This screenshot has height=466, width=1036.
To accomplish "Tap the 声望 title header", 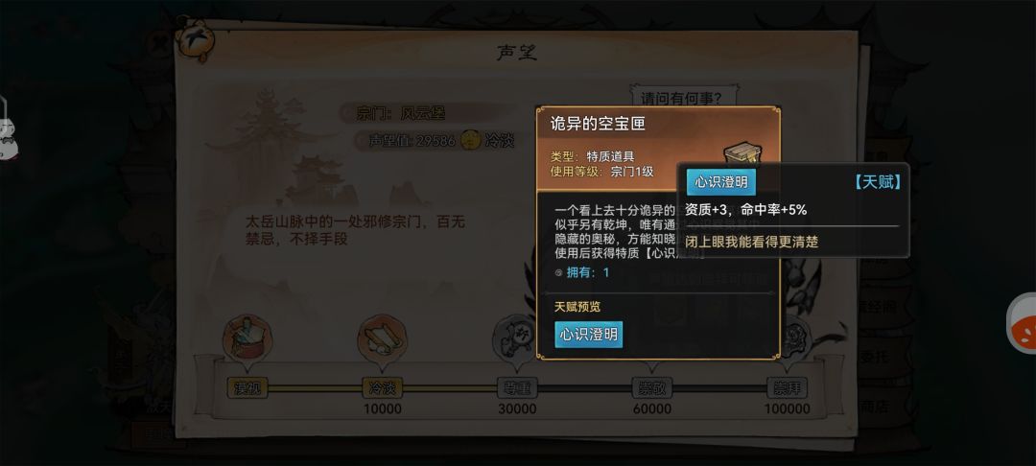I will [517, 52].
